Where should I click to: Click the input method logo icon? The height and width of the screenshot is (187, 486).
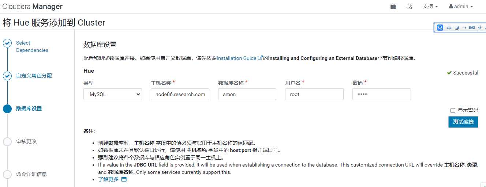(440, 28)
